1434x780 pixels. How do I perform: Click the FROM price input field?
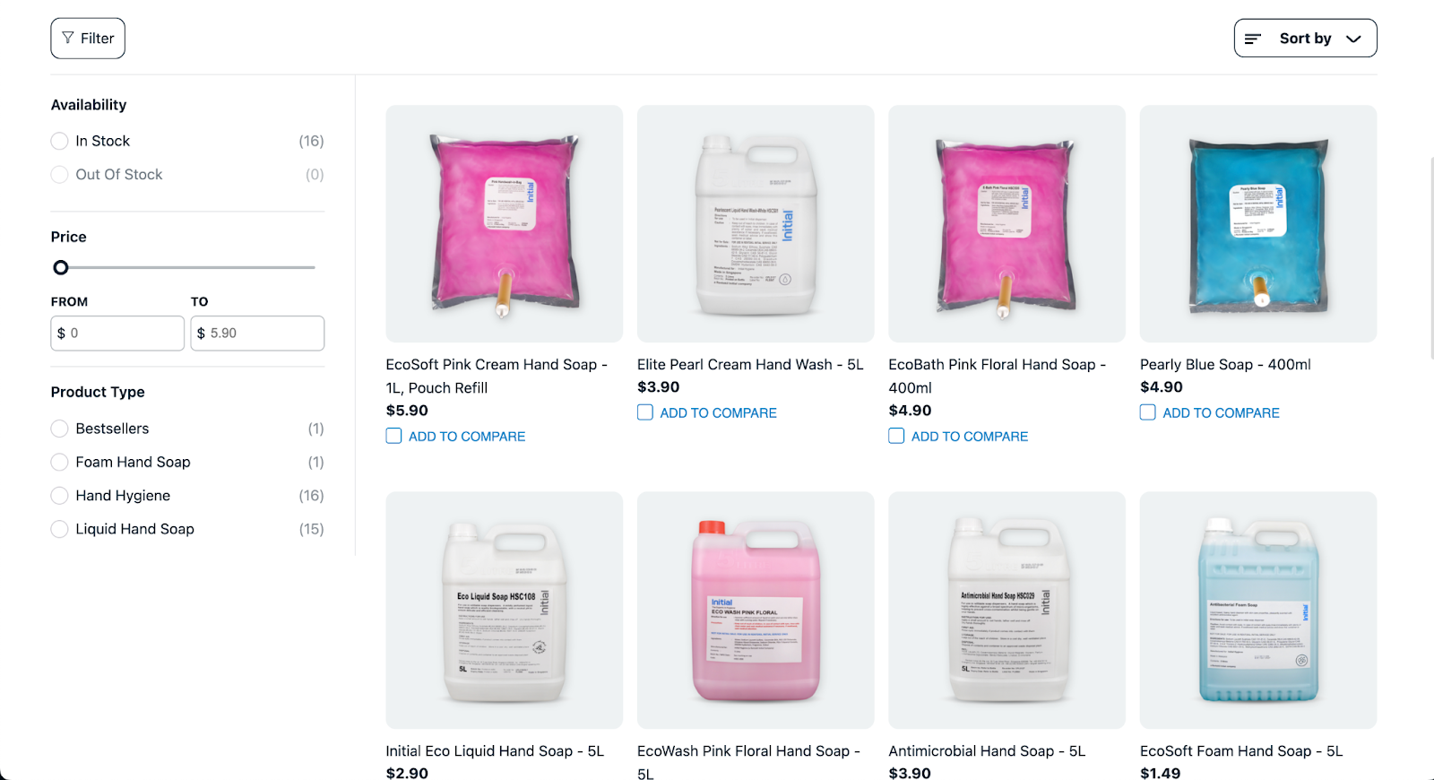pos(117,333)
